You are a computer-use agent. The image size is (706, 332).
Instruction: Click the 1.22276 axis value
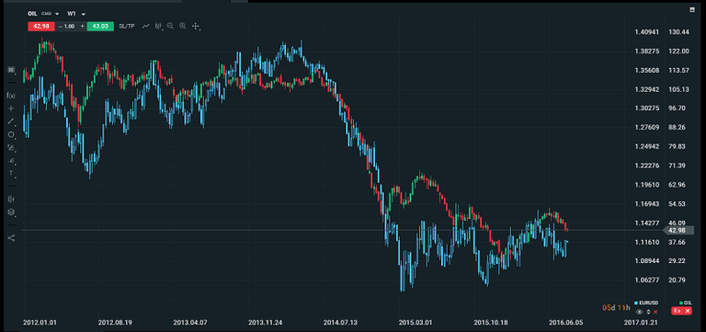pos(647,166)
